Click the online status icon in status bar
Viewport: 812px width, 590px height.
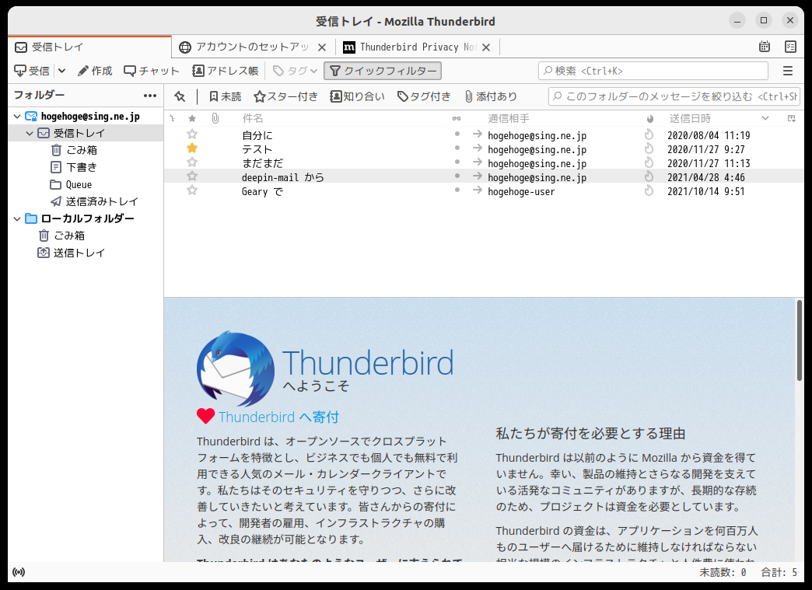pos(19,572)
